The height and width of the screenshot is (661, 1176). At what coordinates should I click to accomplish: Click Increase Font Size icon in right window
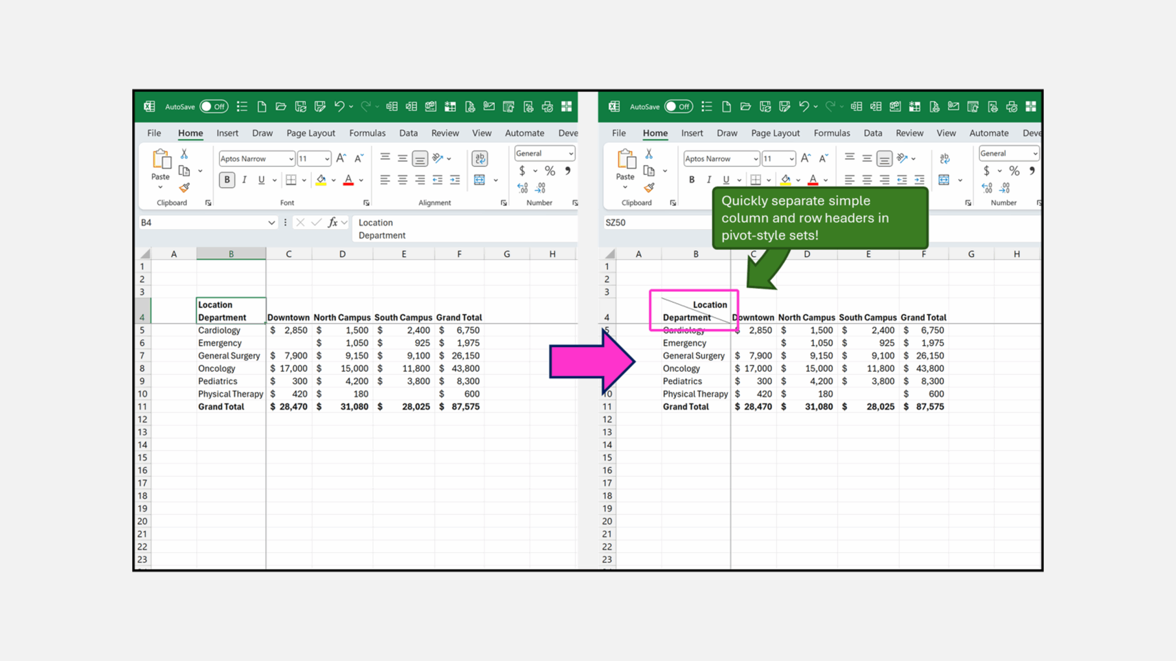pos(805,158)
